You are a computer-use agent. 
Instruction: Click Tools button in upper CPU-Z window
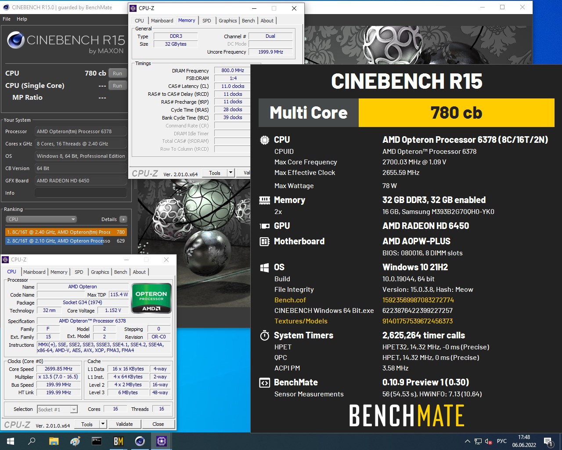pyautogui.click(x=215, y=173)
